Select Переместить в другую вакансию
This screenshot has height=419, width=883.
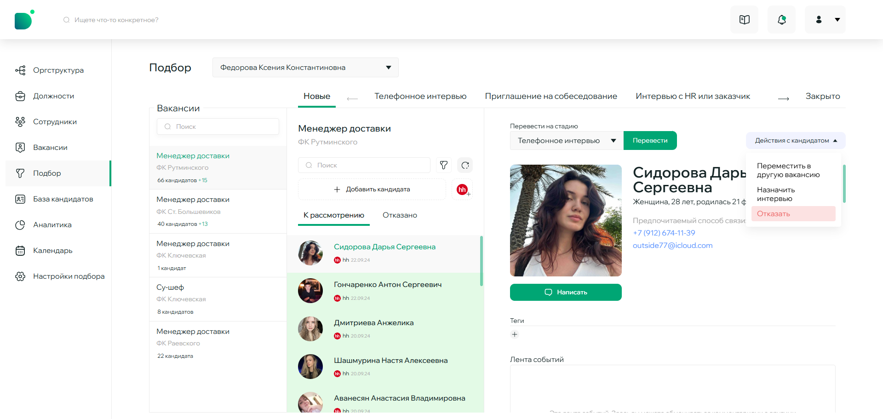click(x=793, y=170)
